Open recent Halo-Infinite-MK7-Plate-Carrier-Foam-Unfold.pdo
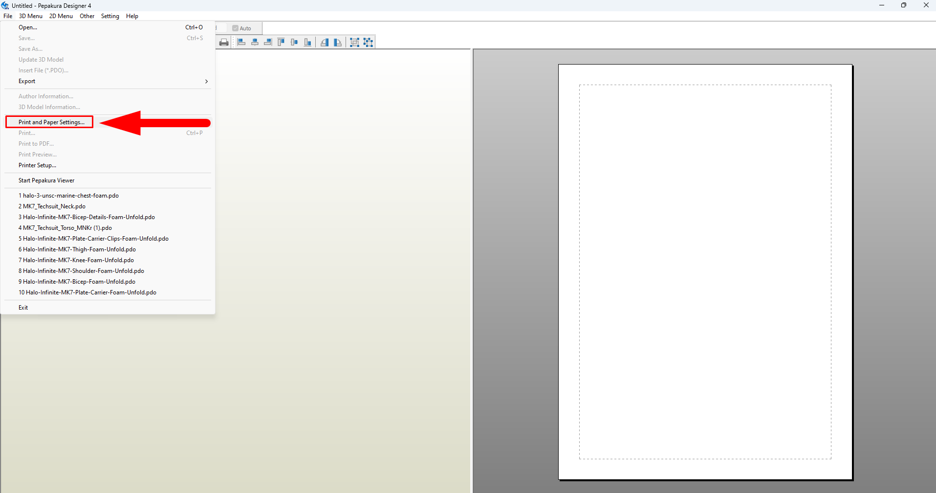 pos(108,292)
